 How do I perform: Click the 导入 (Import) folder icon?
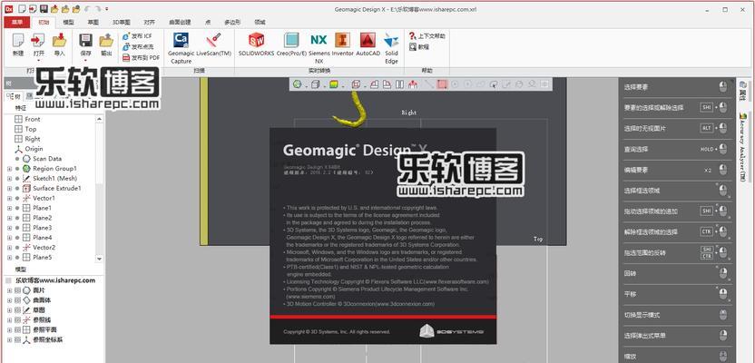pyautogui.click(x=59, y=41)
